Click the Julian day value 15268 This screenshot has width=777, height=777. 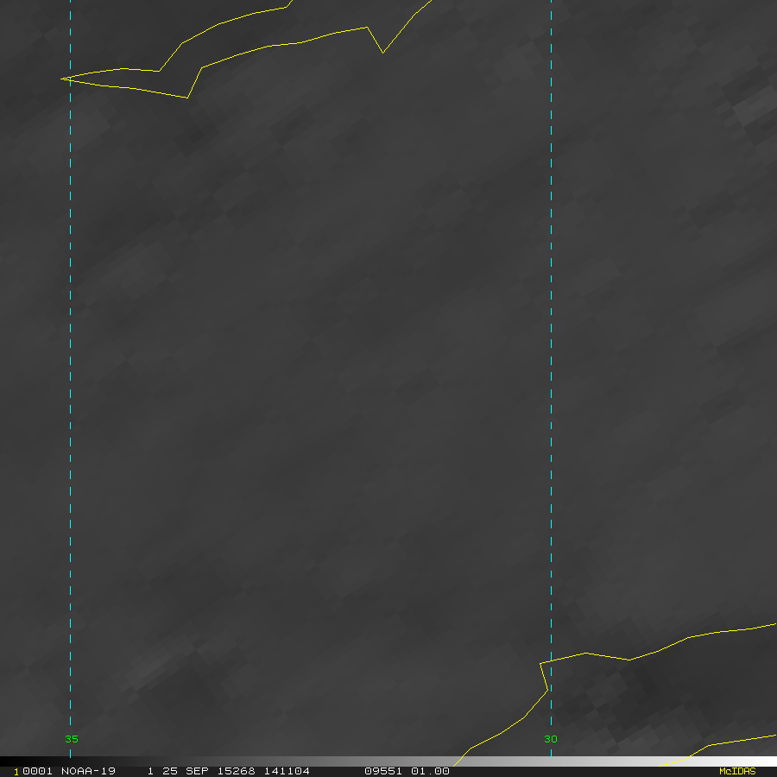pyautogui.click(x=237, y=771)
